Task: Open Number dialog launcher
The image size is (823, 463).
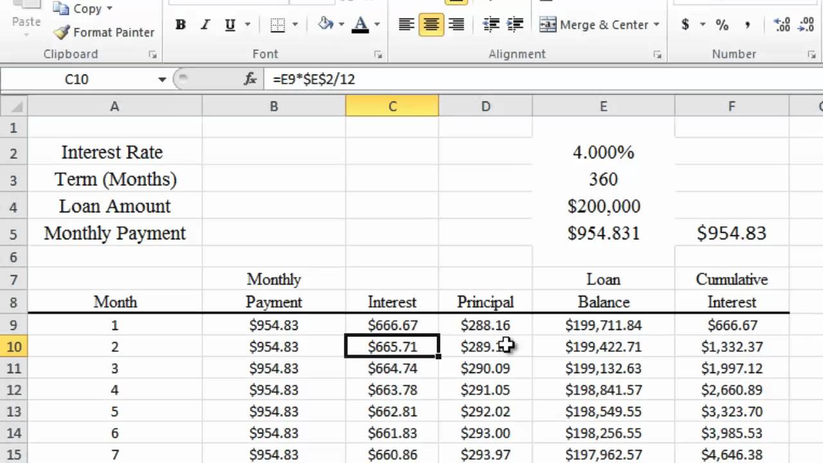Action: [x=811, y=55]
